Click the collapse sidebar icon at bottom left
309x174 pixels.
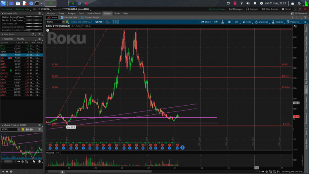(3, 172)
